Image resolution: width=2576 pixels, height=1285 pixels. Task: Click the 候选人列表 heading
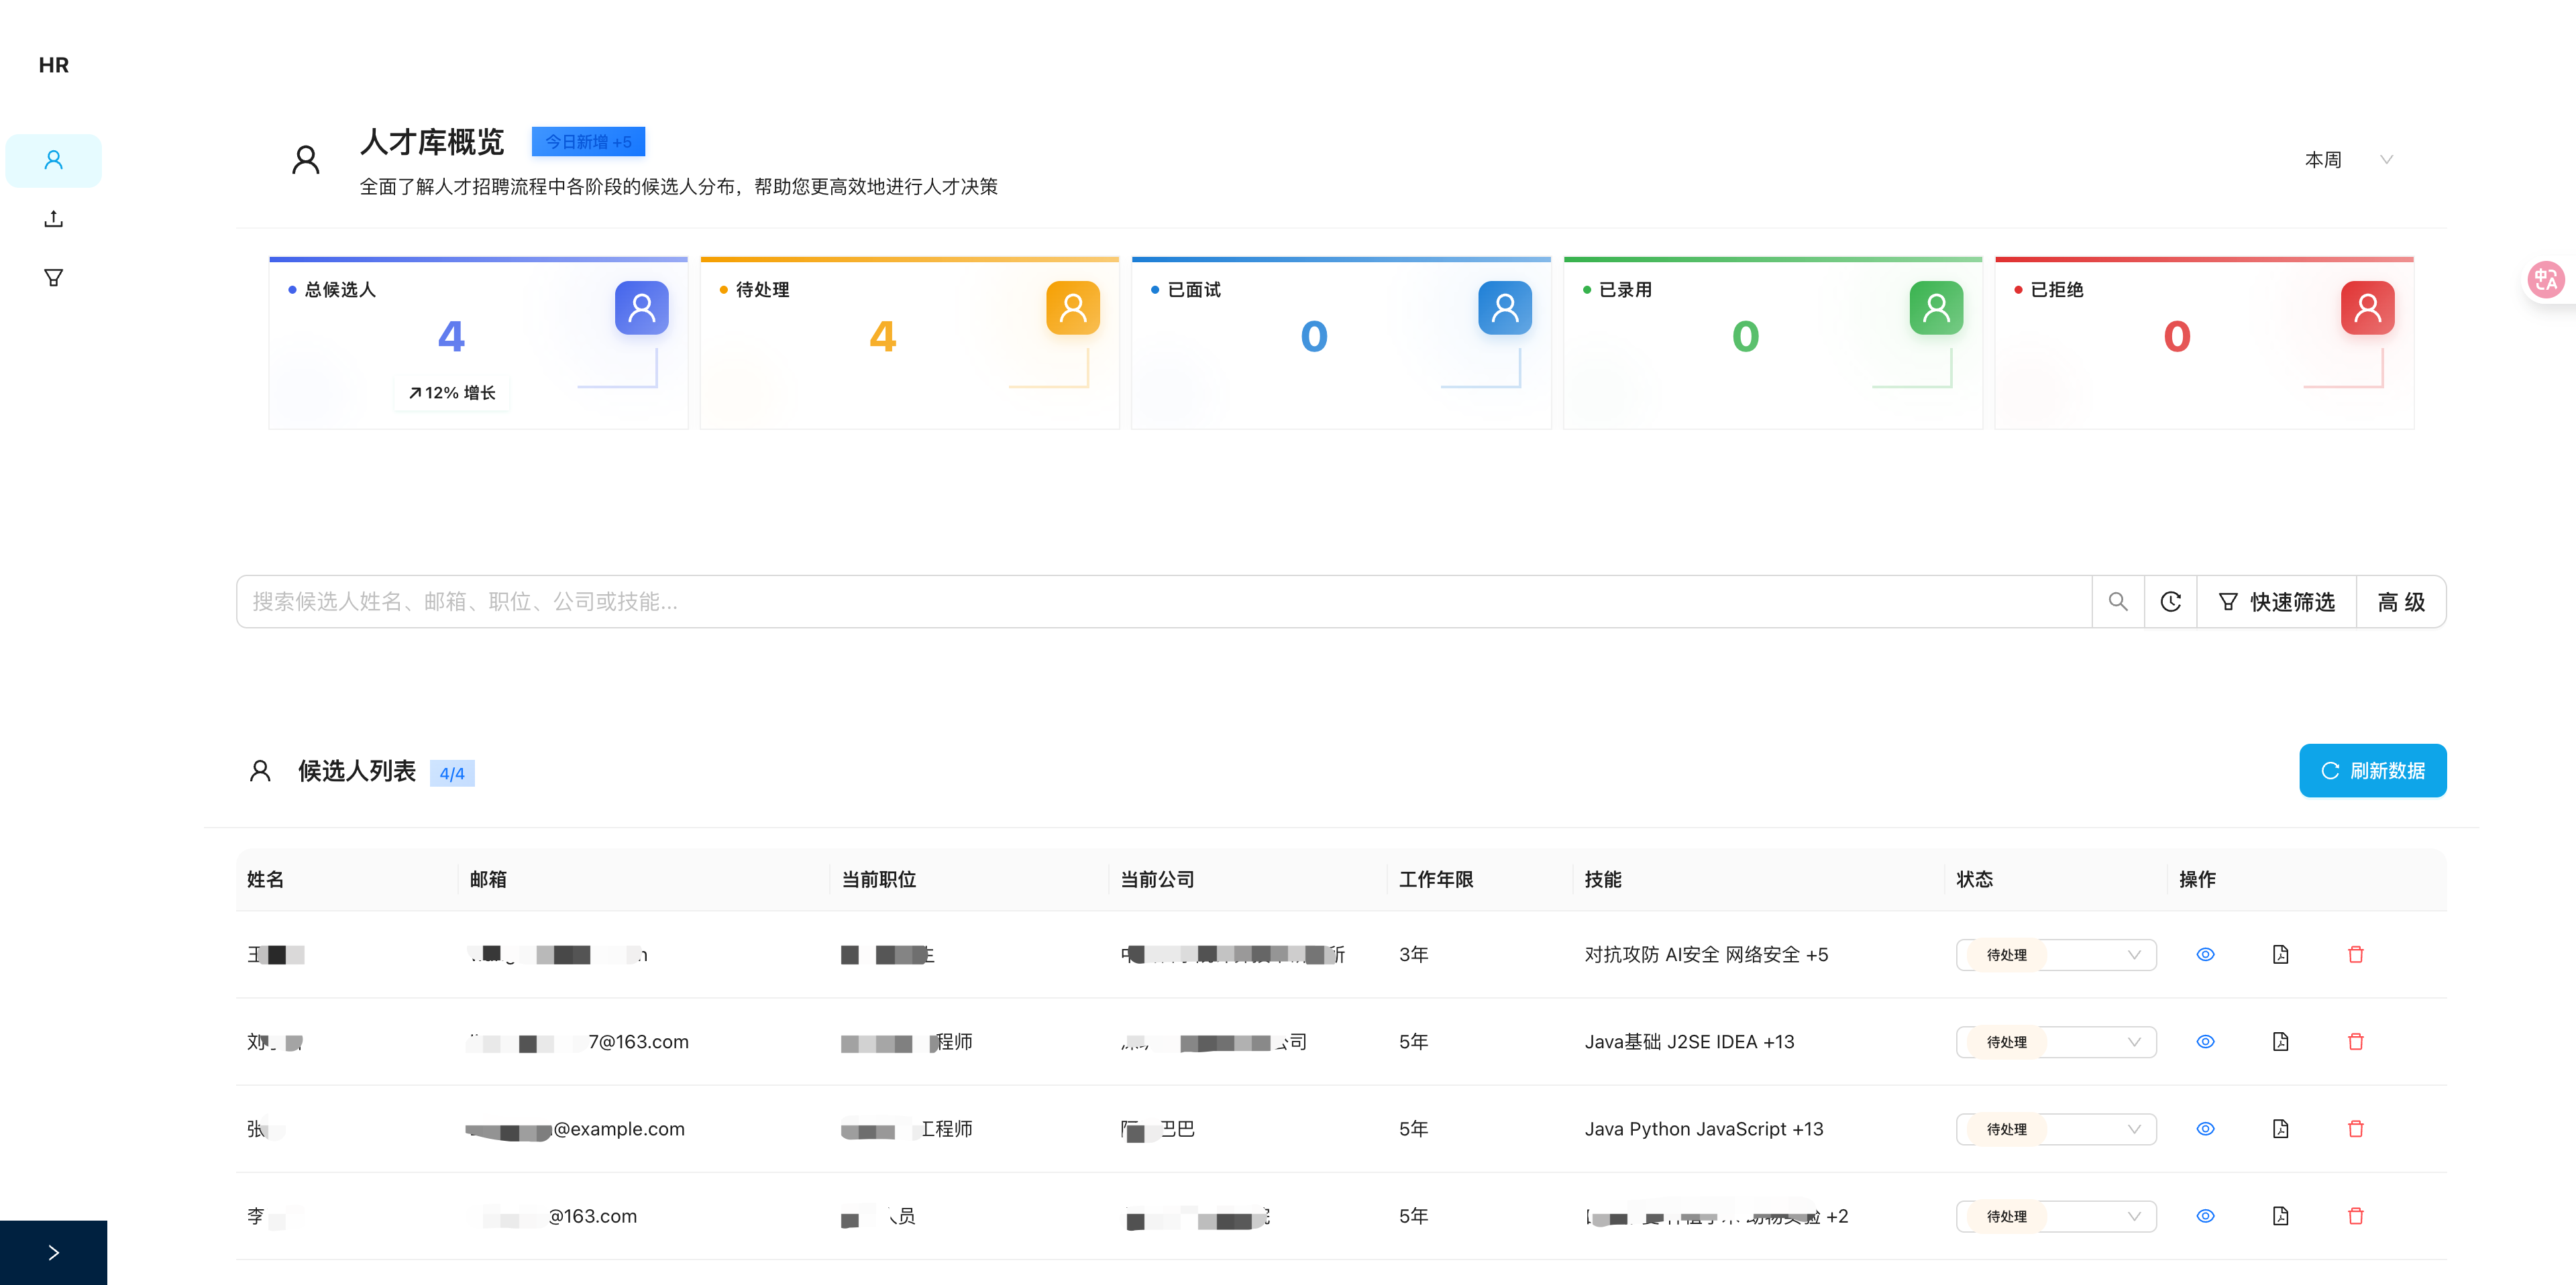pos(356,772)
